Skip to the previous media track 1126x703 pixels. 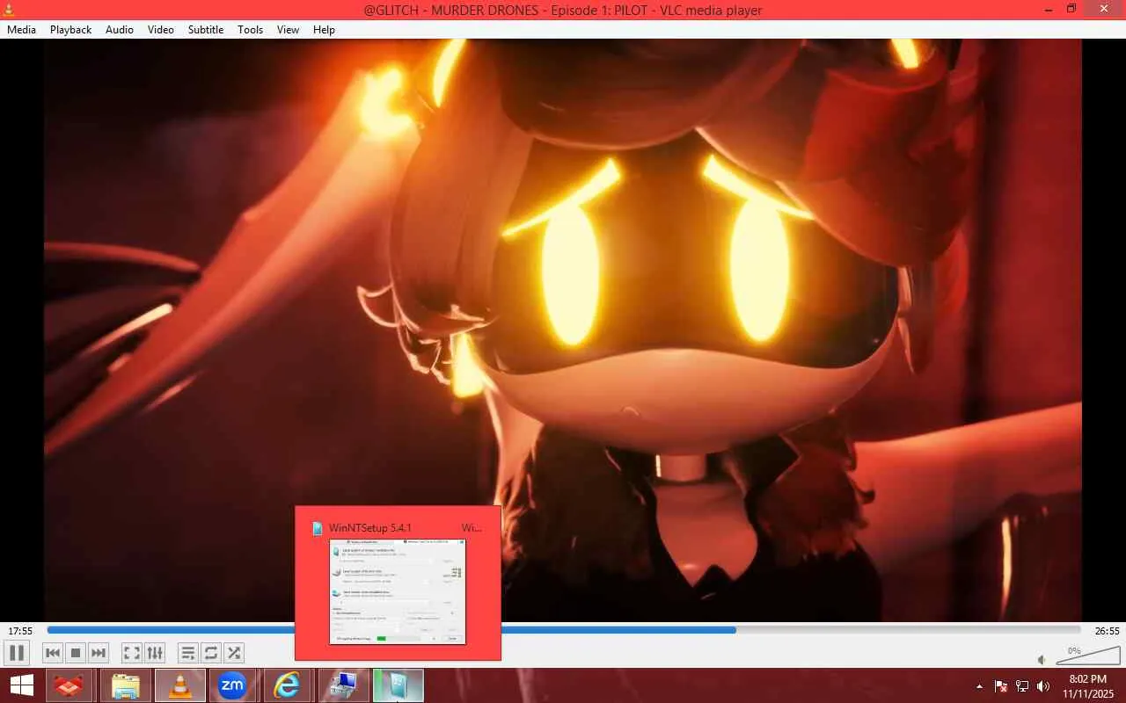point(53,653)
